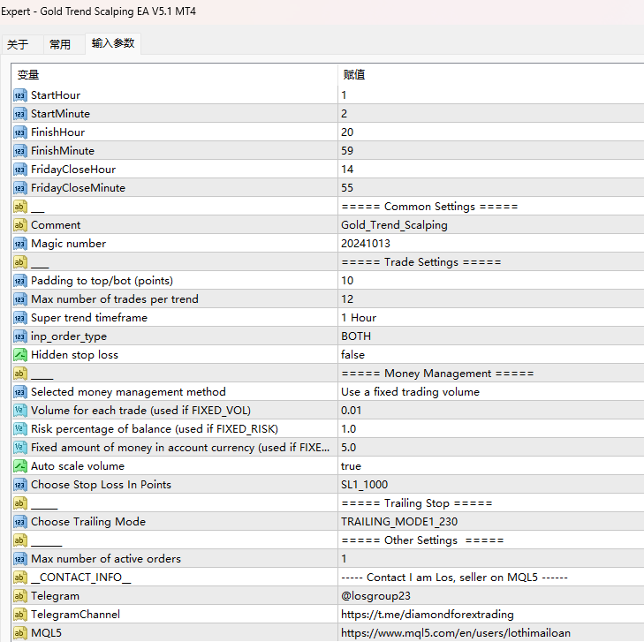
Task: Click the double-type icon beside Volume for each trade
Action: 19,411
